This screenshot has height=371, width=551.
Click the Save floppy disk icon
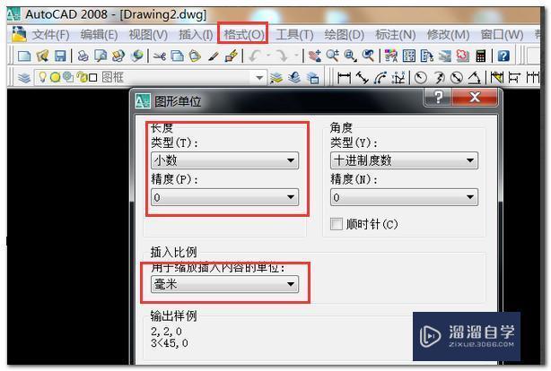(60, 56)
